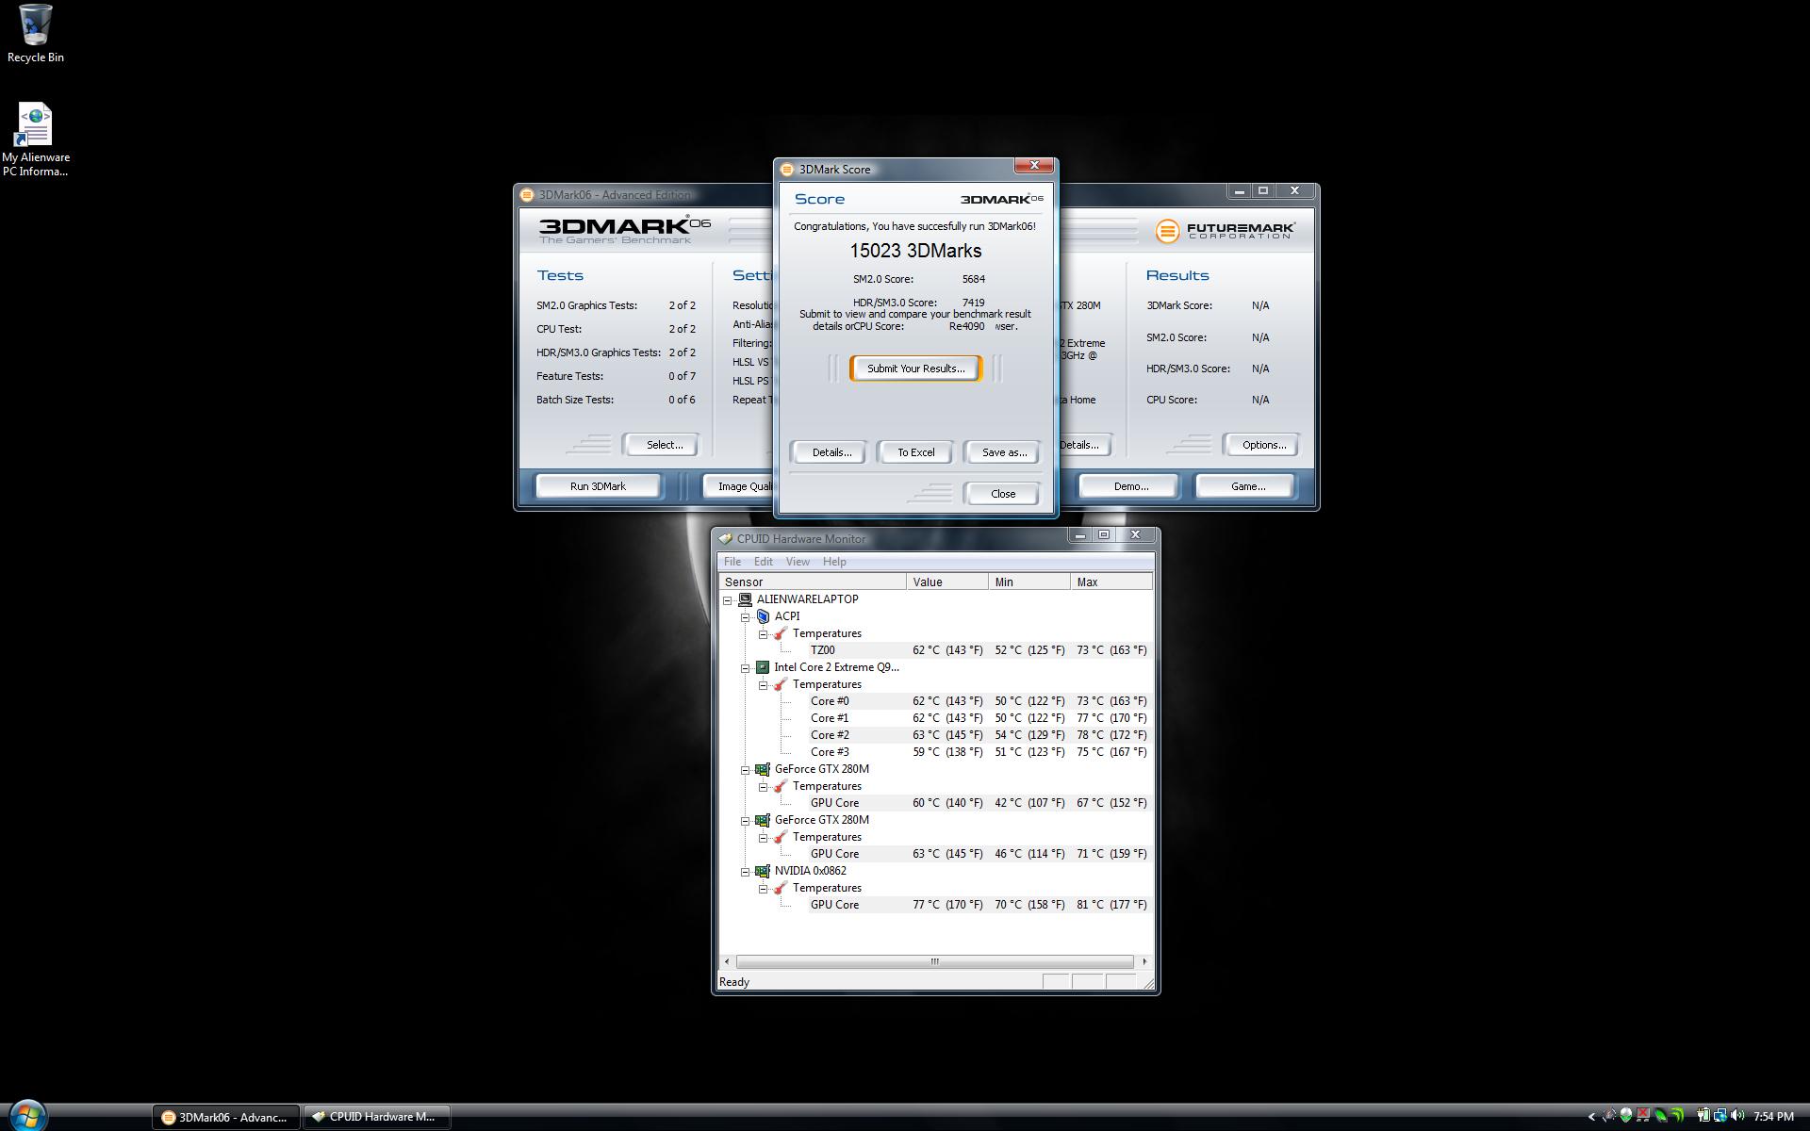The width and height of the screenshot is (1810, 1131).
Task: Collapse Temperatures under Intel Core 2 Extreme
Action: click(x=764, y=685)
